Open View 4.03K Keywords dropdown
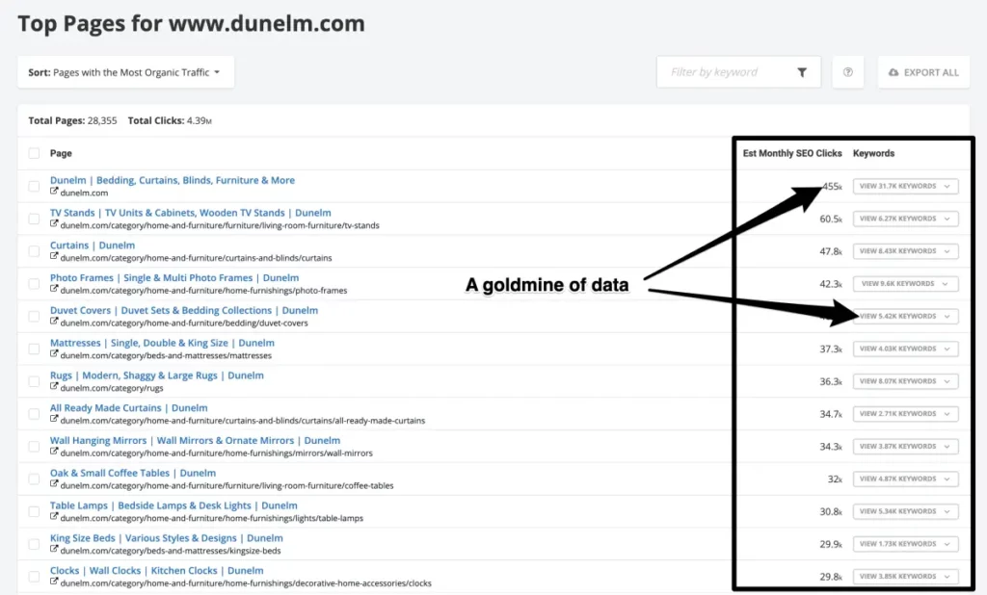The image size is (987, 595). pos(905,349)
